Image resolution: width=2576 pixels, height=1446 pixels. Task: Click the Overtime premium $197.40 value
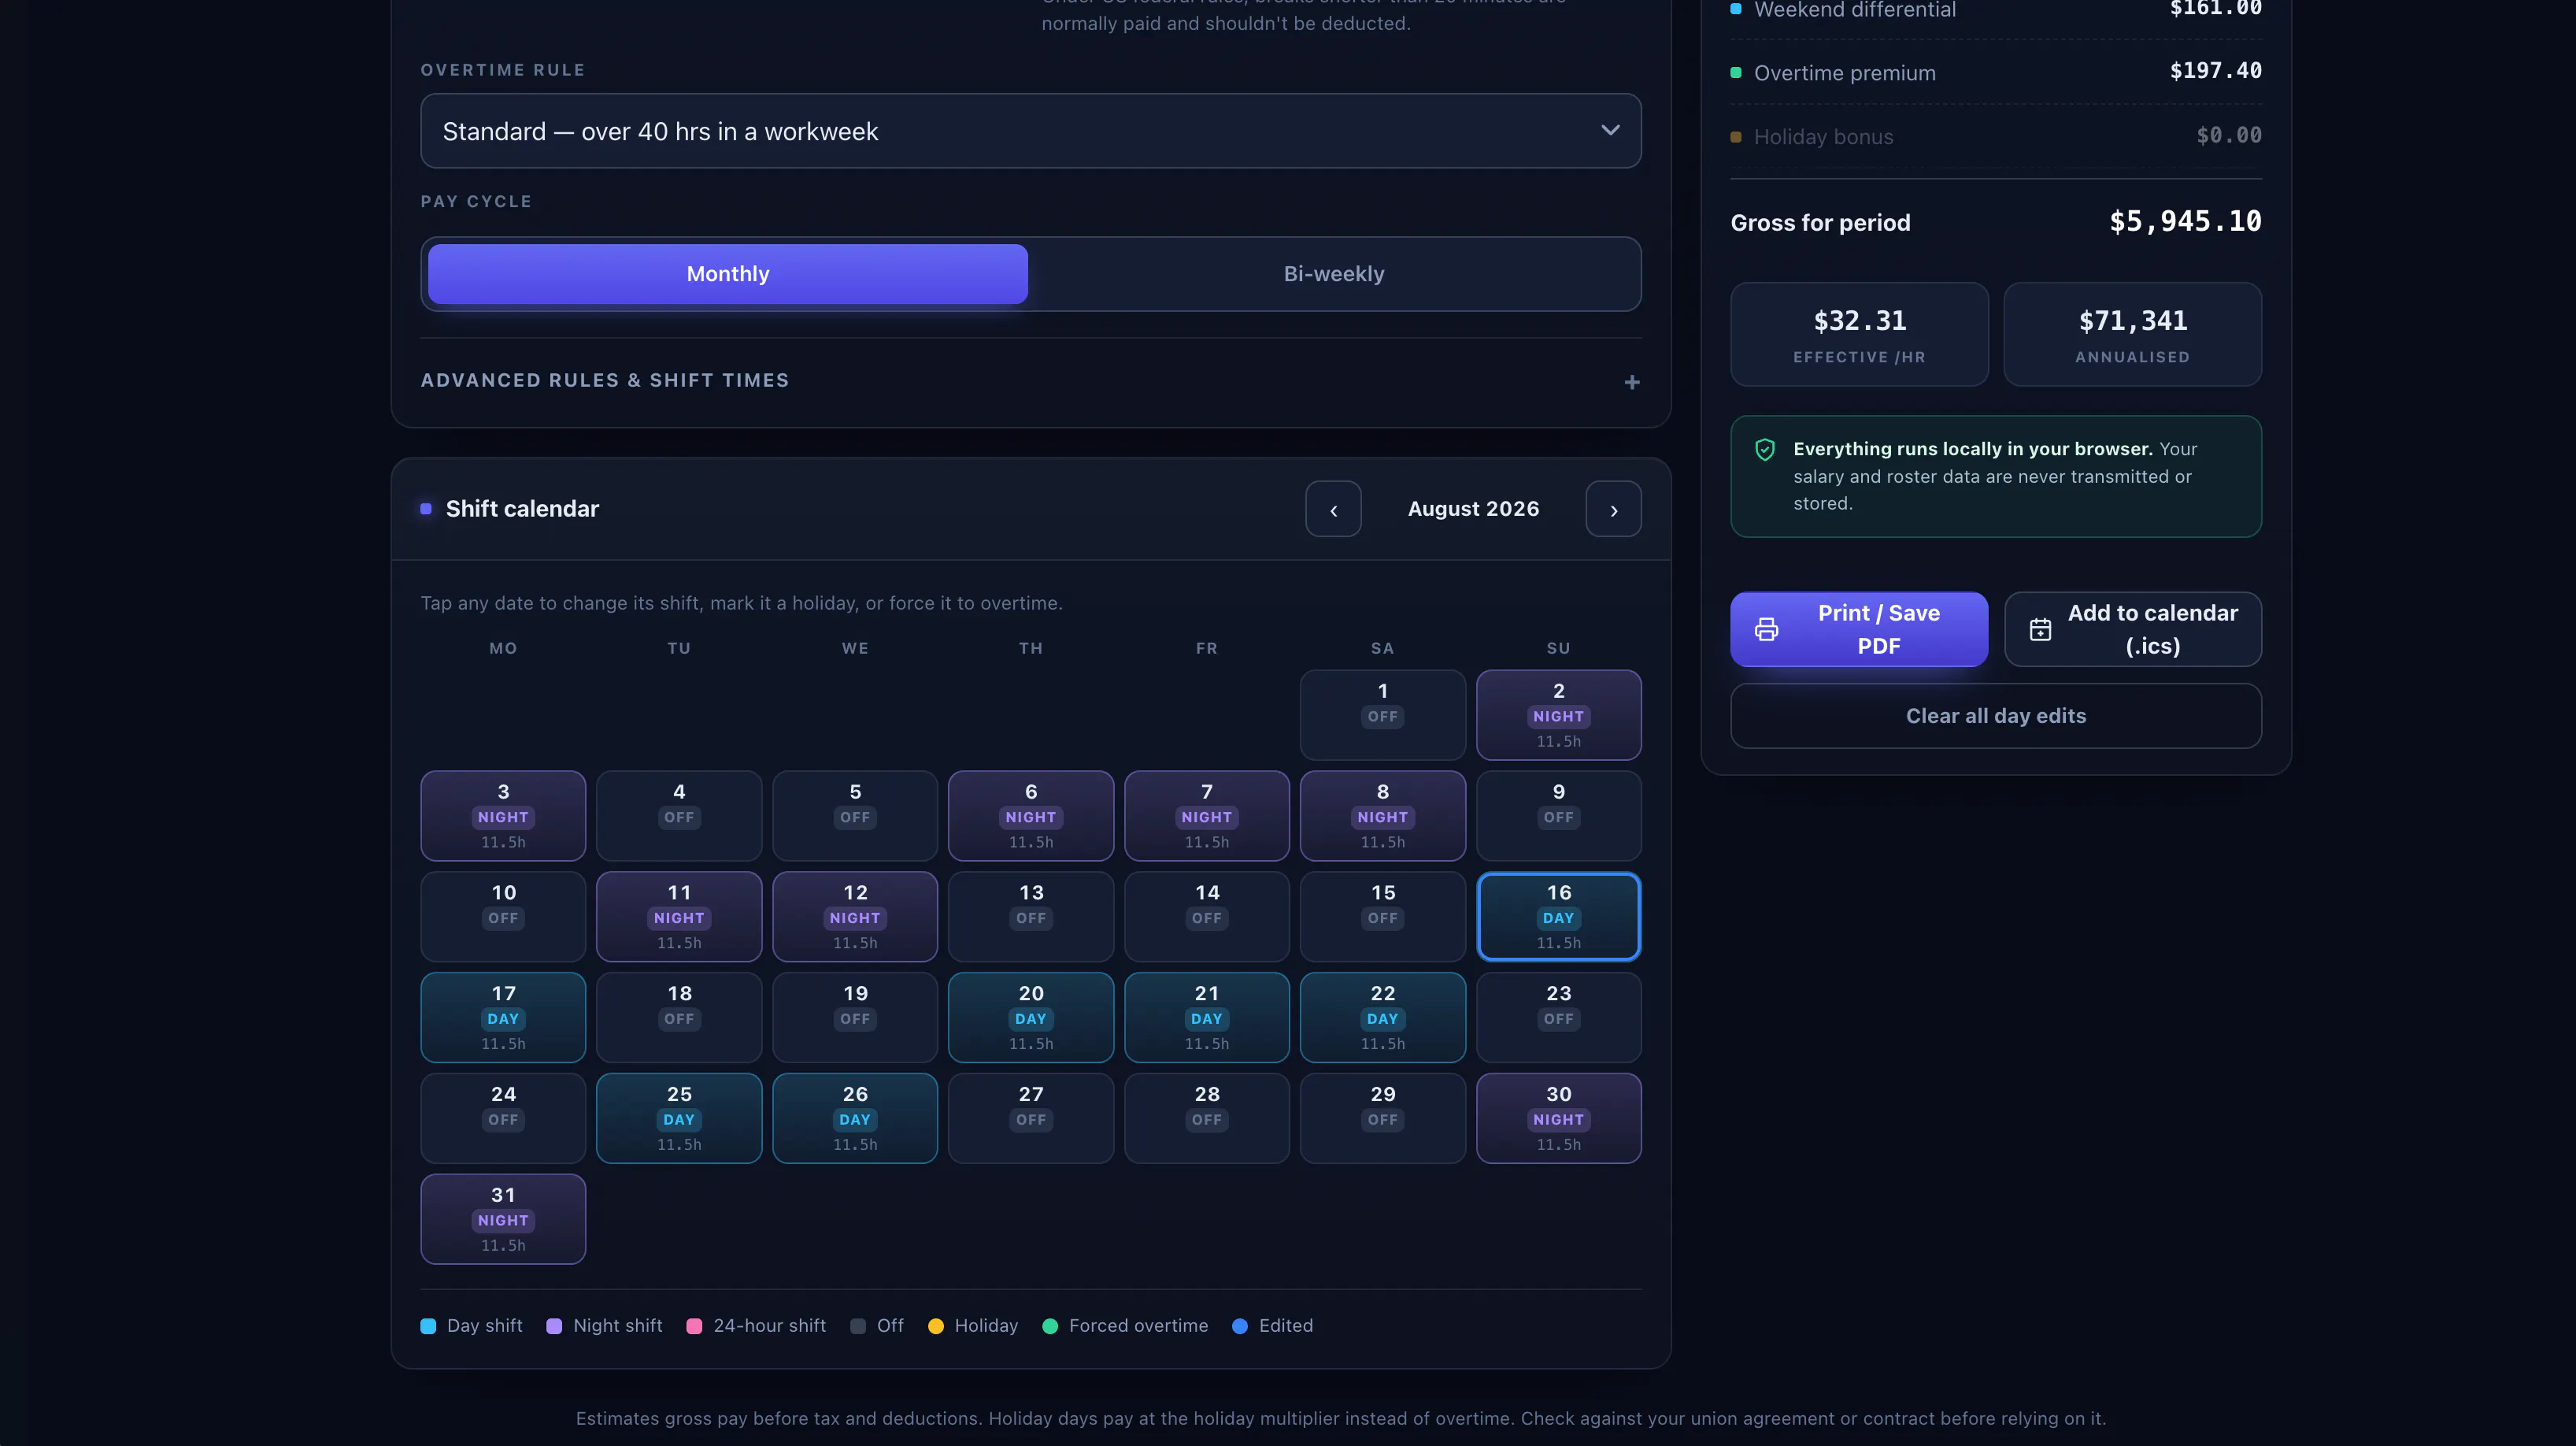[2215, 71]
